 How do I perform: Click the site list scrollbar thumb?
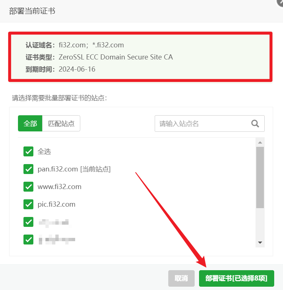pos(260,177)
